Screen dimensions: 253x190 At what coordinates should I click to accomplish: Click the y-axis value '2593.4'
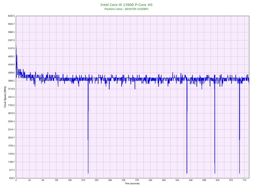pos(11,121)
